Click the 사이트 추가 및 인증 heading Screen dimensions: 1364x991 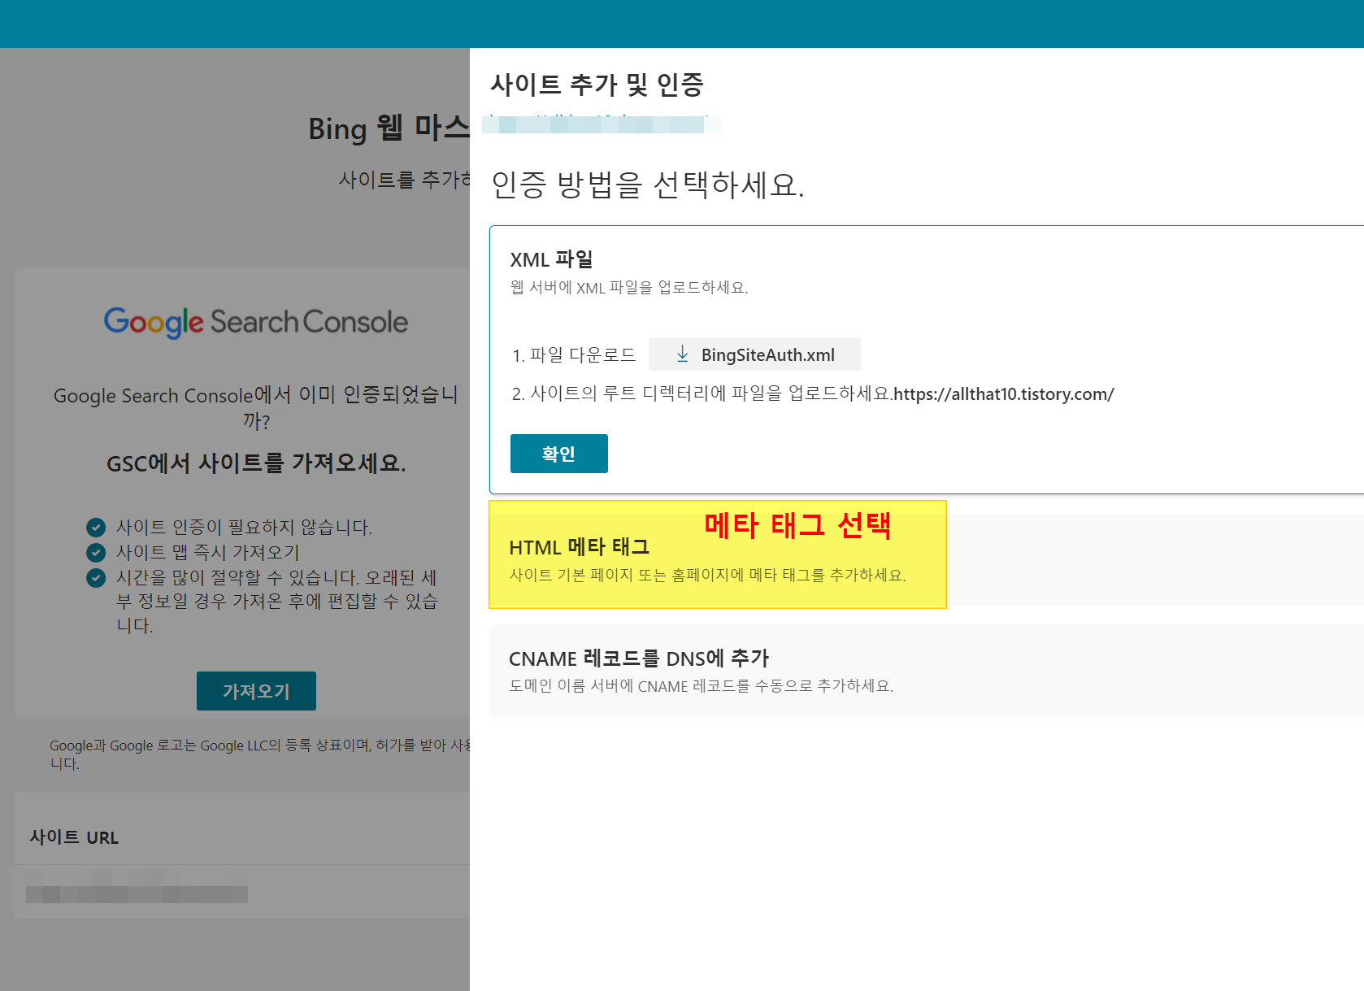pos(597,85)
